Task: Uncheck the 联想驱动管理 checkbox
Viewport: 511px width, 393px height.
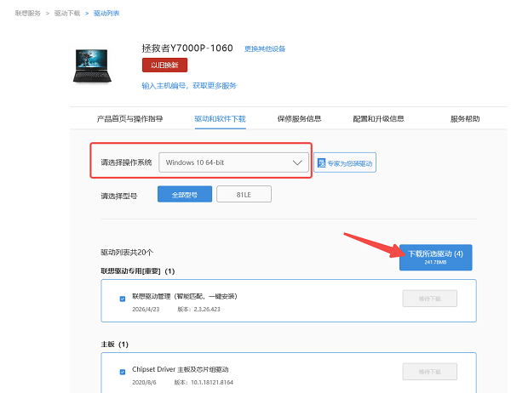Action: [x=123, y=299]
